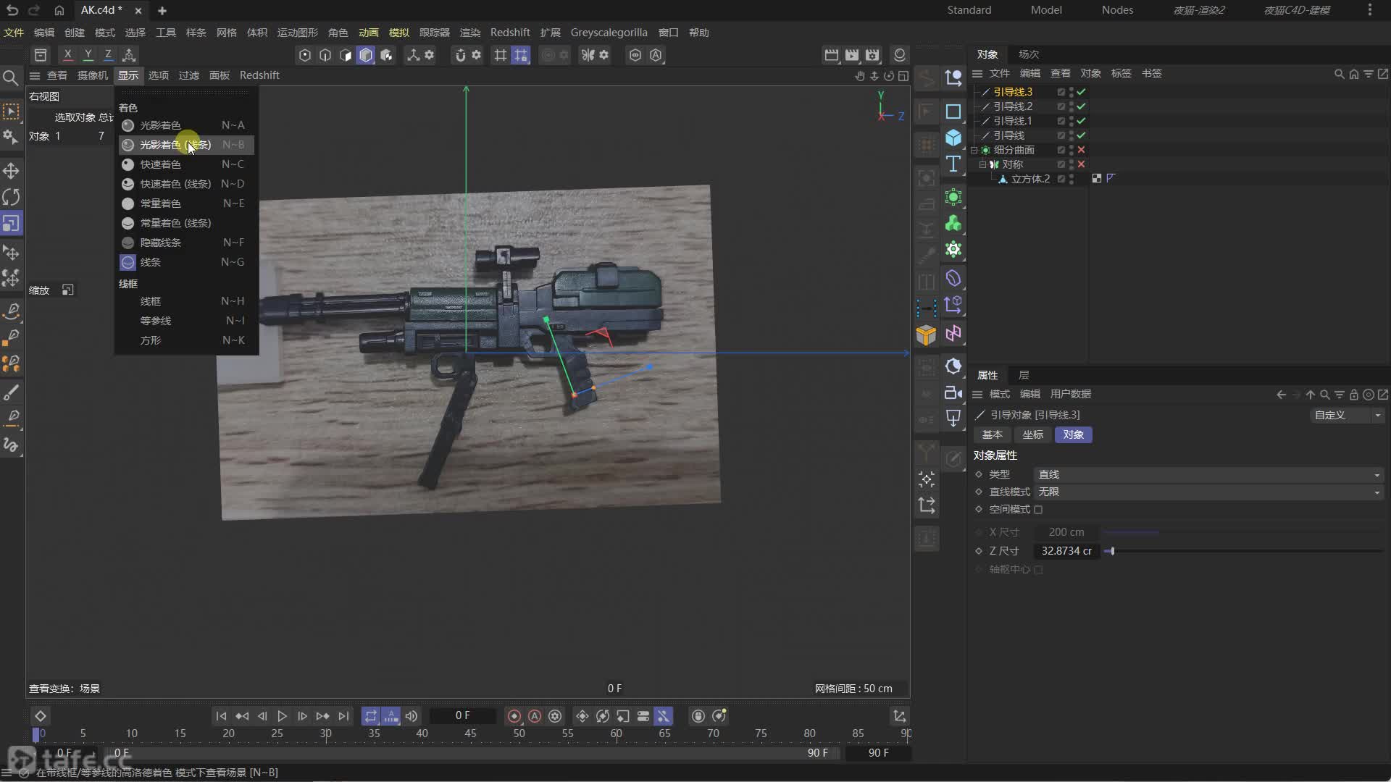Lock the X axis button

click(x=67, y=54)
